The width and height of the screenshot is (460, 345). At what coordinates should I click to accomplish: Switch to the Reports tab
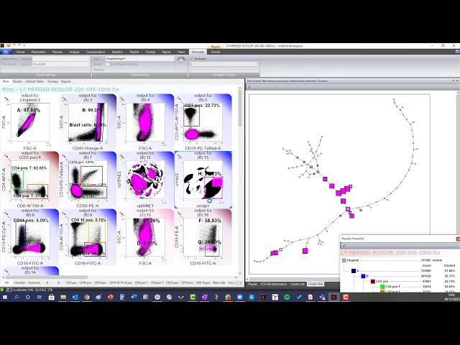point(65,81)
